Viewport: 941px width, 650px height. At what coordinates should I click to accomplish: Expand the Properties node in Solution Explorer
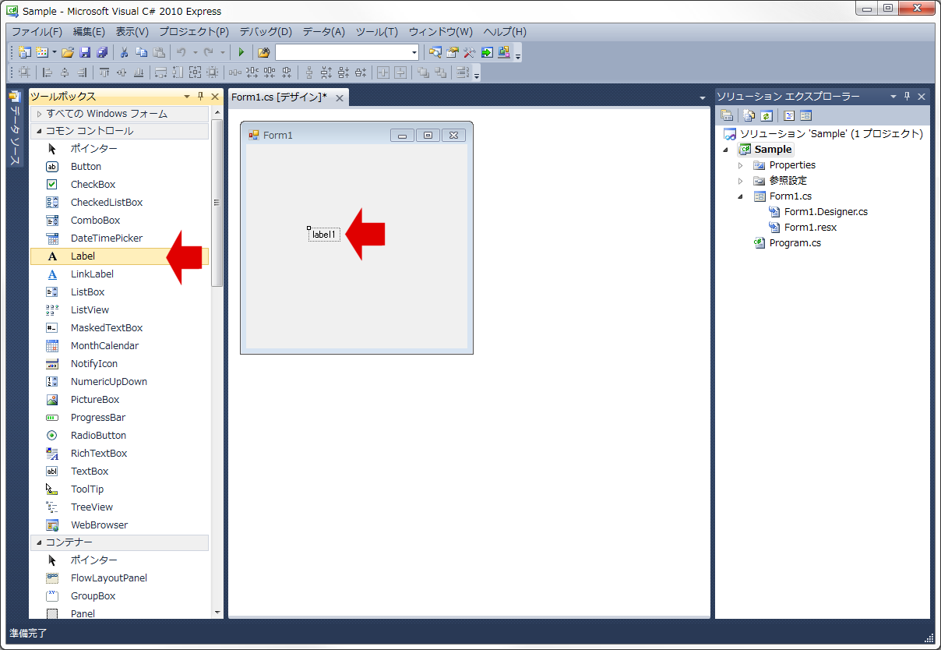741,165
